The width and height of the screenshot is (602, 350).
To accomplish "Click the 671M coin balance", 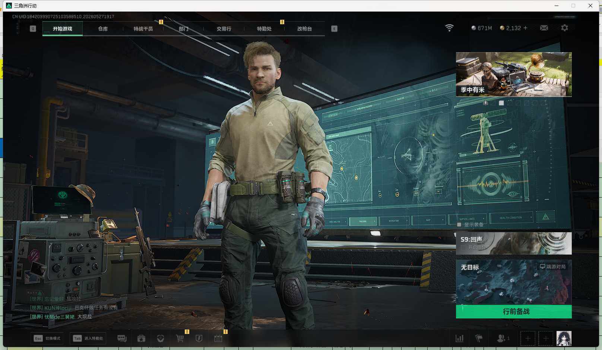I will click(482, 28).
